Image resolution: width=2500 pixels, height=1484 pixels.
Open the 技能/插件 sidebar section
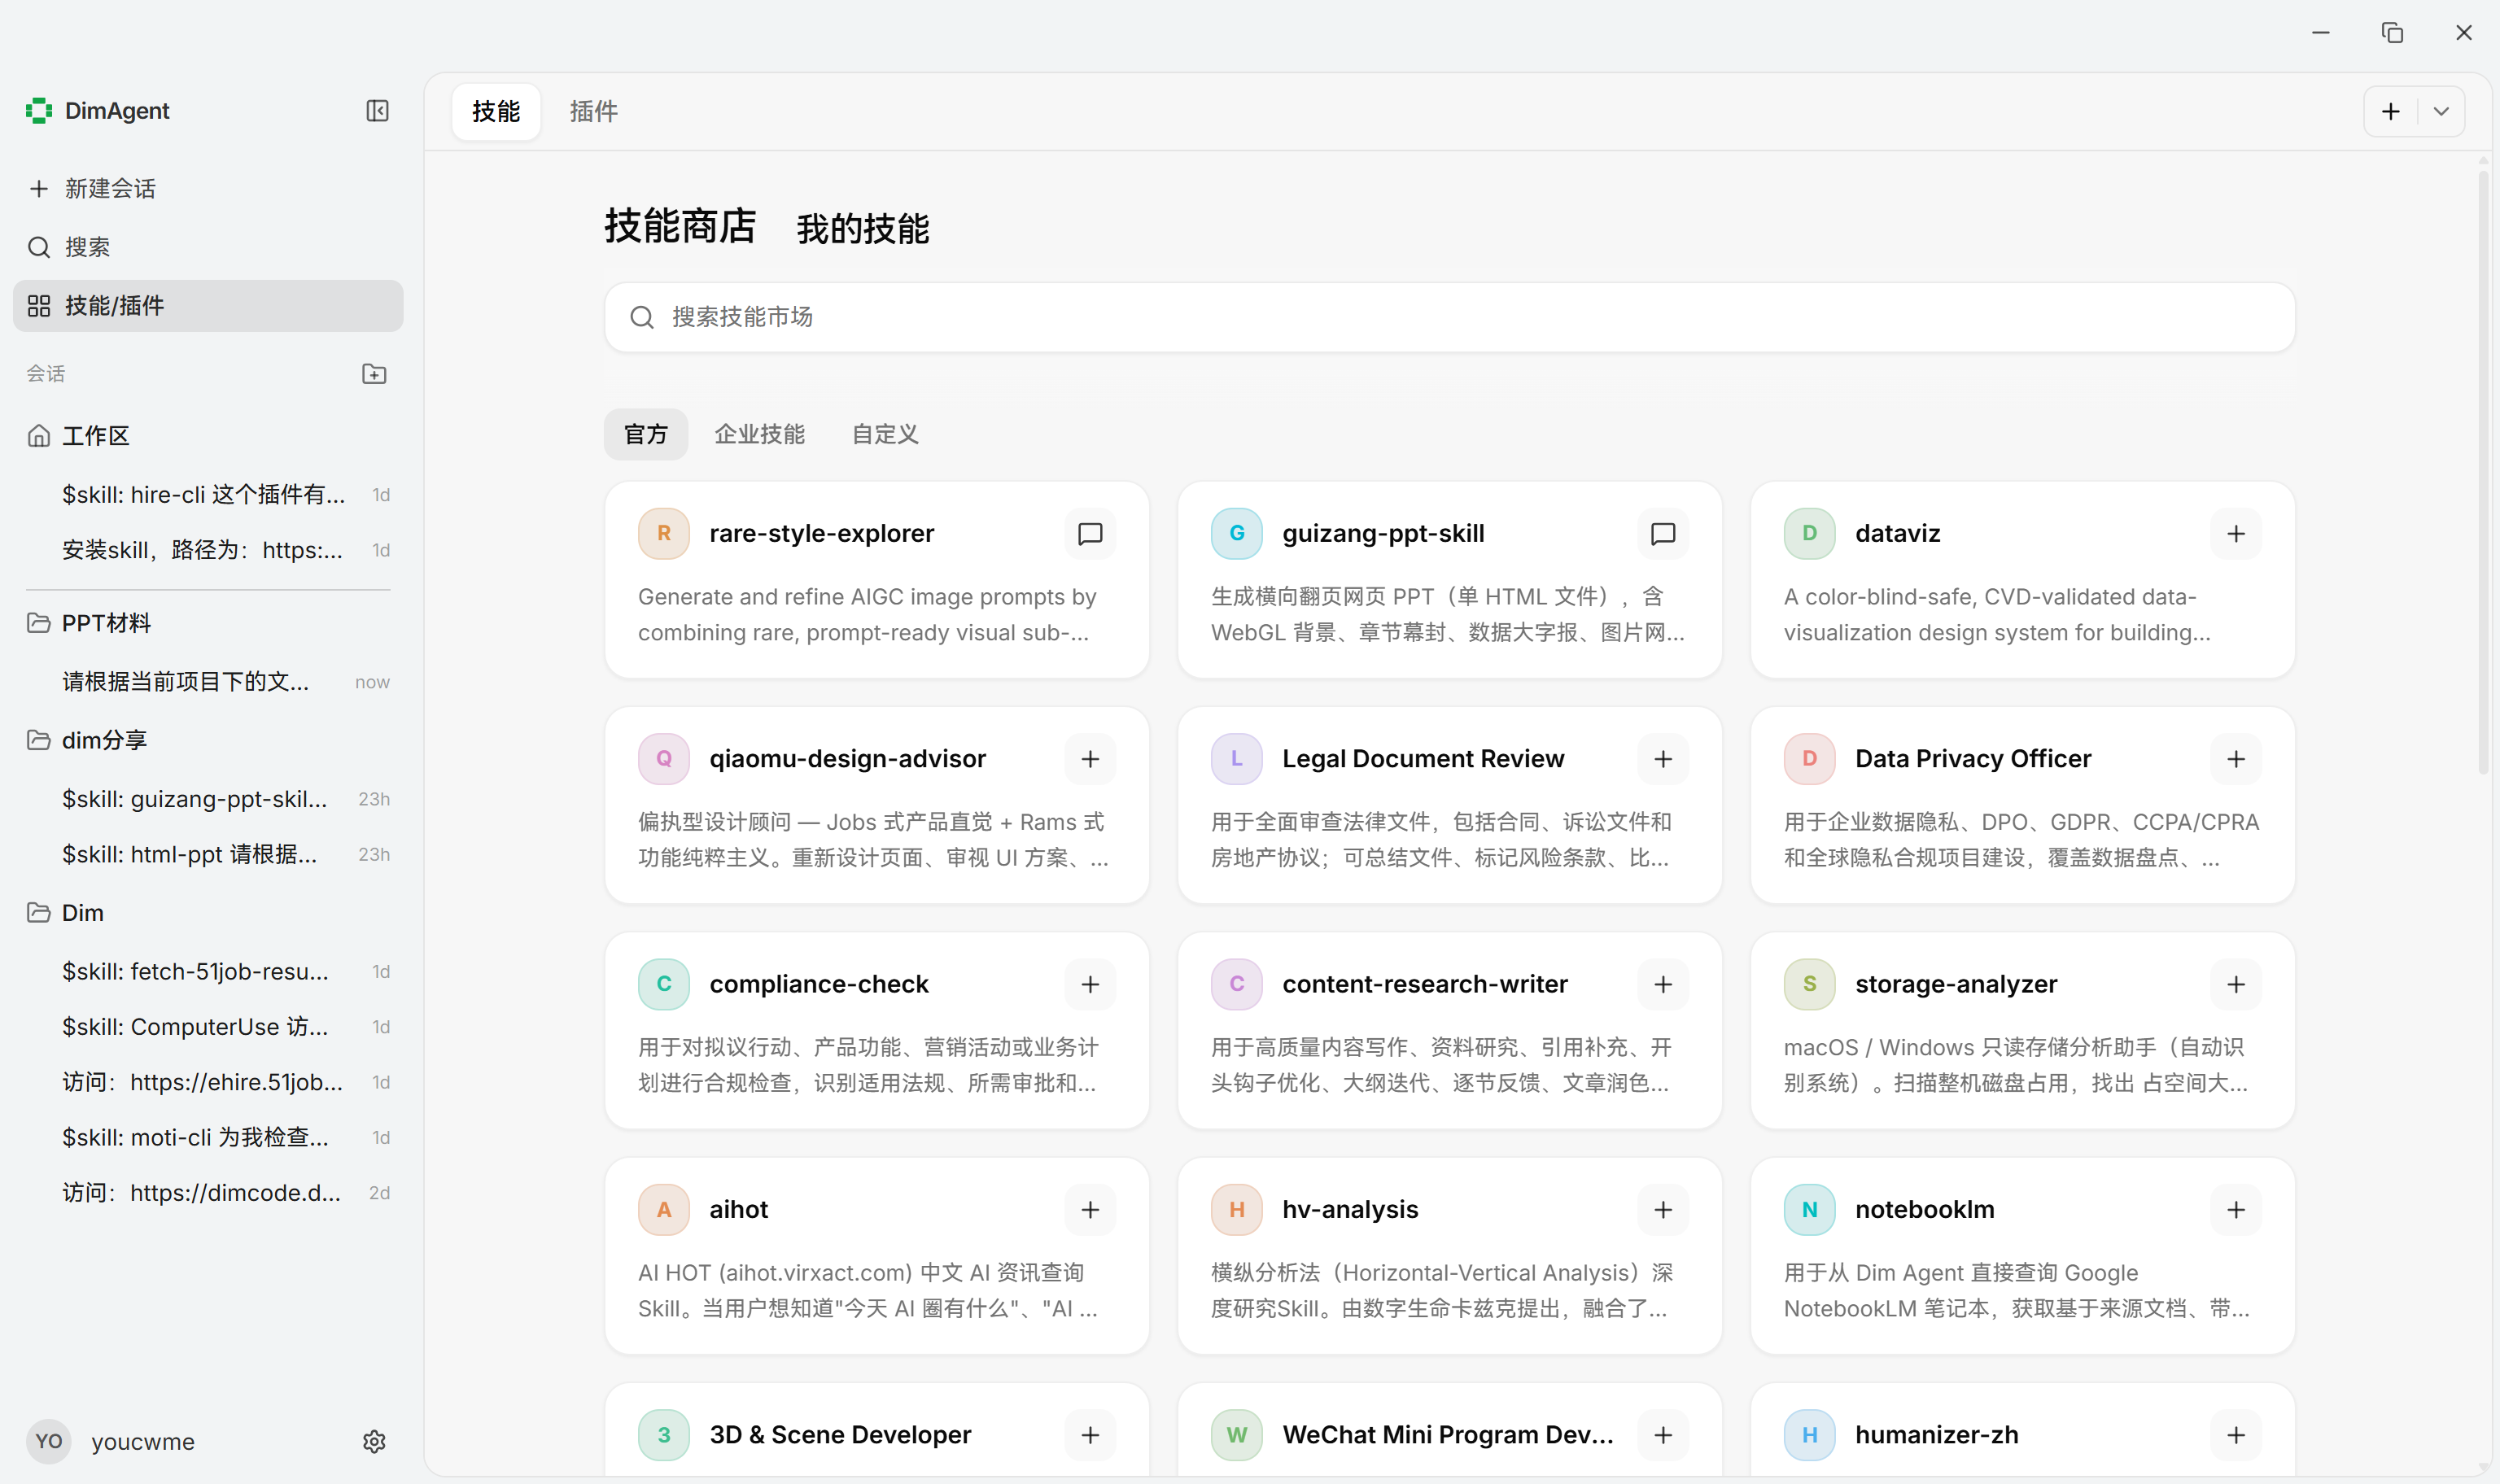(208, 306)
